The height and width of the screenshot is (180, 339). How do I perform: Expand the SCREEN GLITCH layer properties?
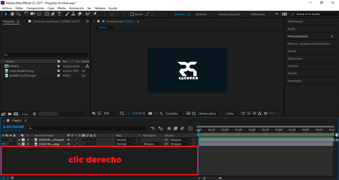point(19,140)
